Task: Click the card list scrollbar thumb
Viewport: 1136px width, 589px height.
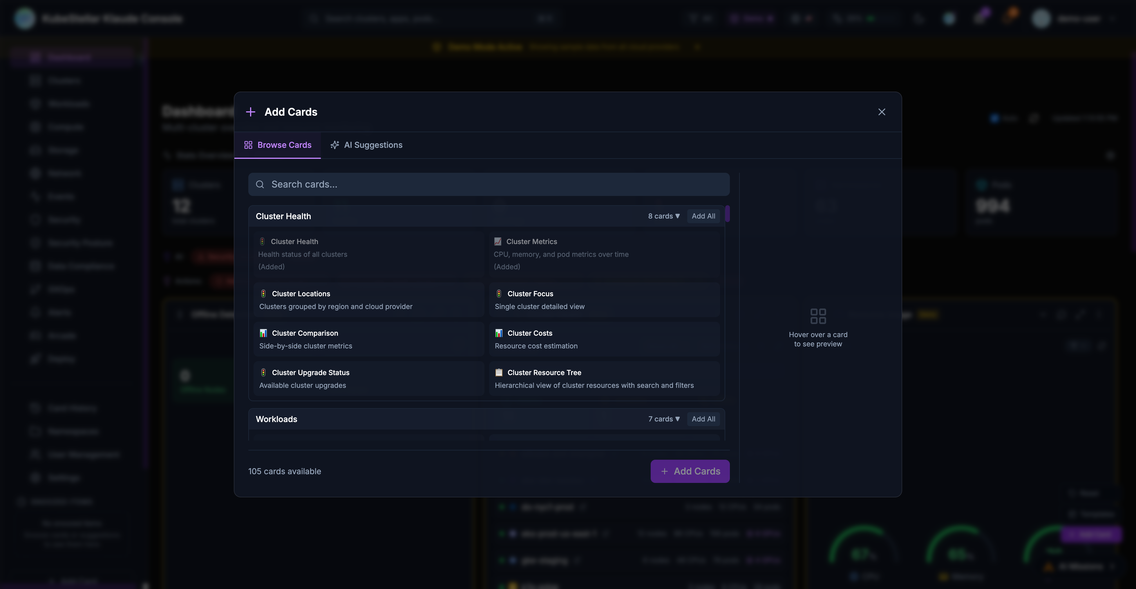Action: pos(727,214)
